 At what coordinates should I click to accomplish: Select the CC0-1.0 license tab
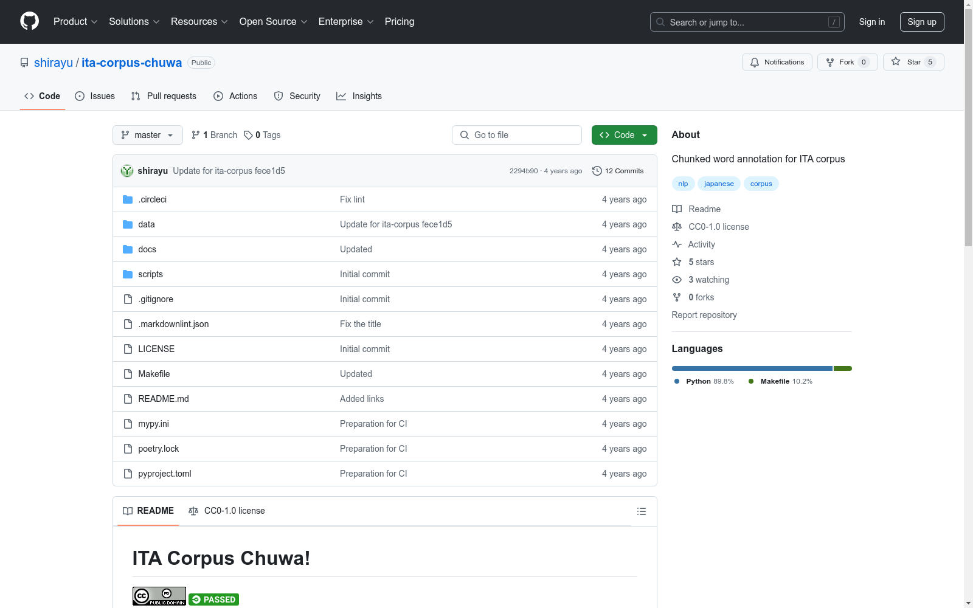[227, 511]
